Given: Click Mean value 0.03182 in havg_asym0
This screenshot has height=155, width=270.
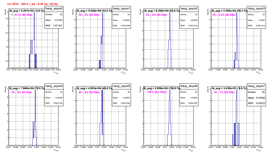Looking at the screenshot, I should tap(58, 20).
